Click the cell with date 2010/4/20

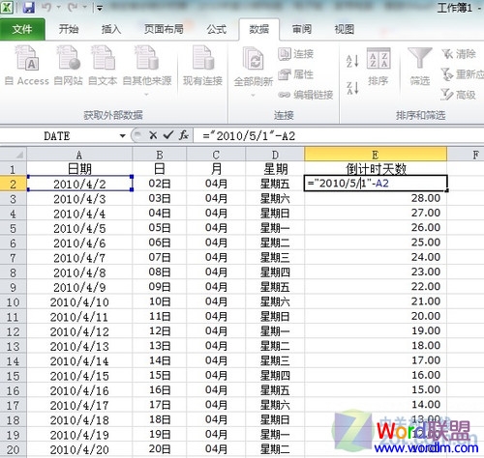[79, 449]
